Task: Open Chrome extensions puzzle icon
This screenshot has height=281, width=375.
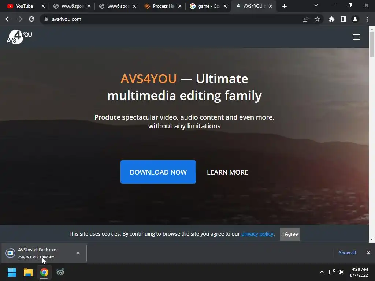Action: tap(331, 19)
